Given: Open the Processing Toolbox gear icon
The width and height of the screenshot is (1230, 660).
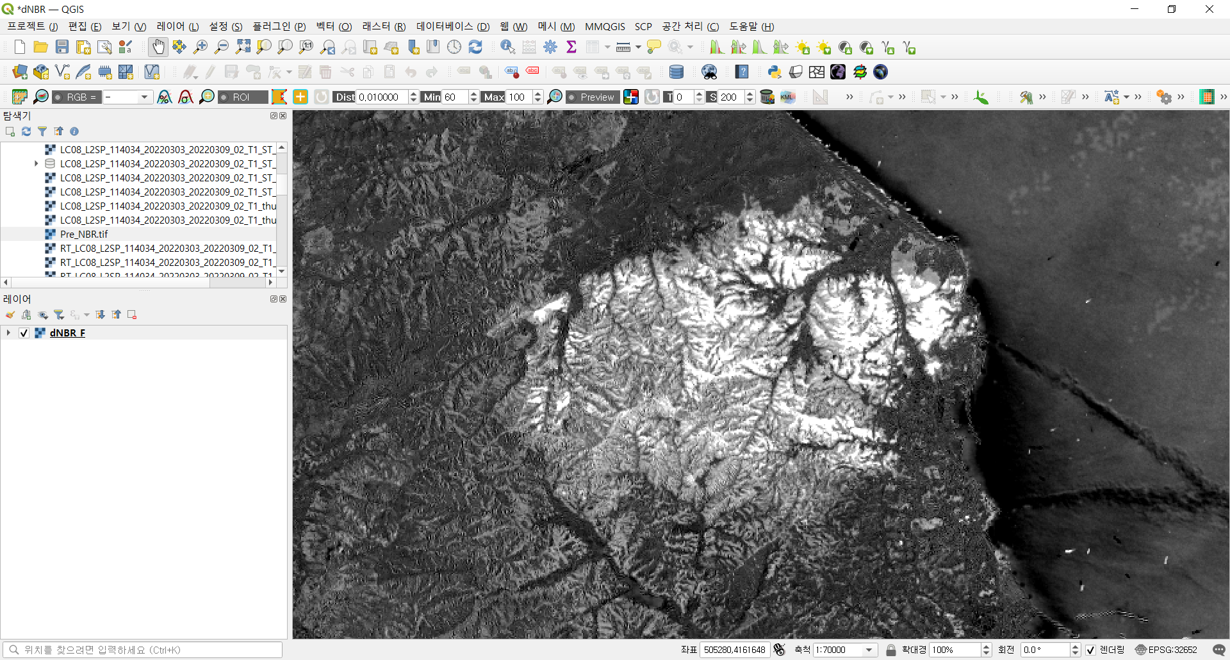Looking at the screenshot, I should pyautogui.click(x=550, y=47).
